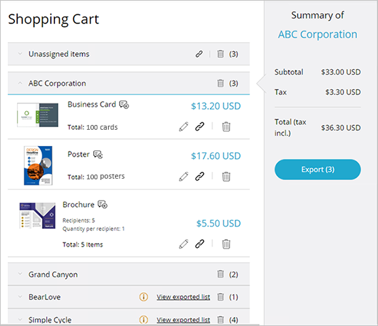
Task: Remove the Poster item using trash icon
Action: tap(226, 177)
